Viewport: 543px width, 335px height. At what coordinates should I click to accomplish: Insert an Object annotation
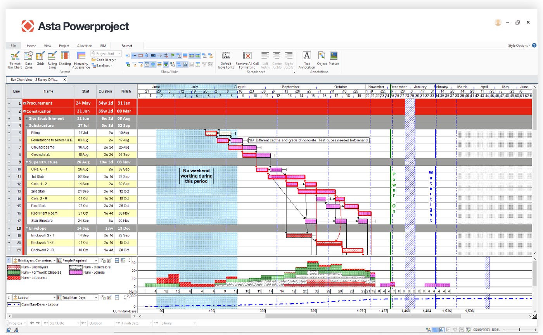coord(322,58)
